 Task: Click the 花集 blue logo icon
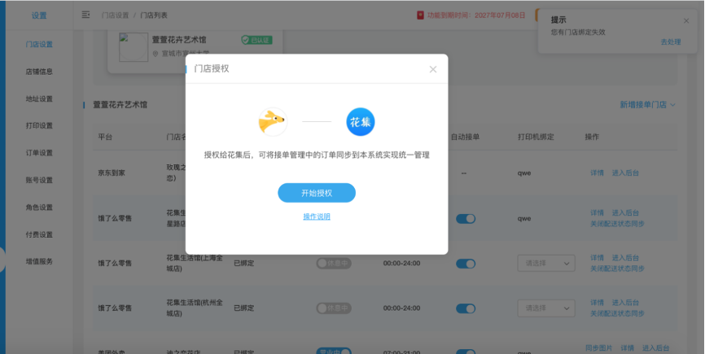(360, 122)
